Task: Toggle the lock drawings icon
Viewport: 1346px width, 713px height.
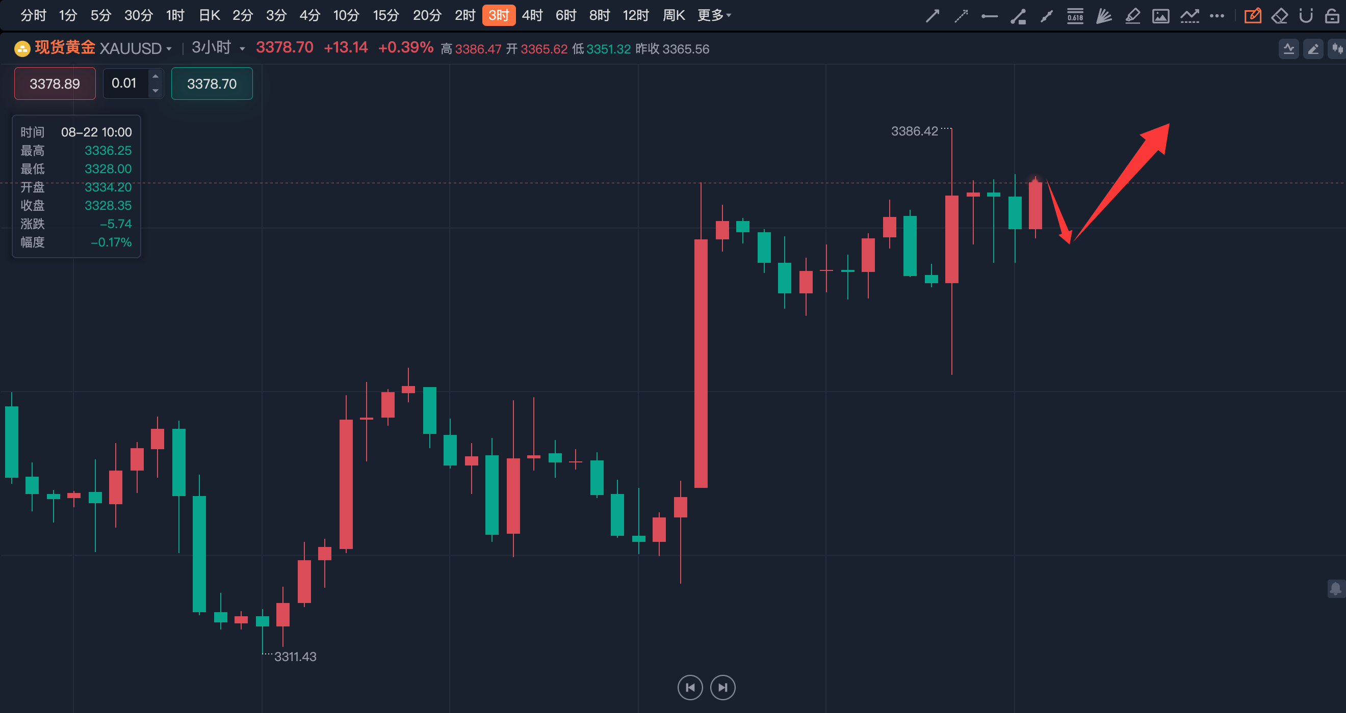Action: 1332,16
